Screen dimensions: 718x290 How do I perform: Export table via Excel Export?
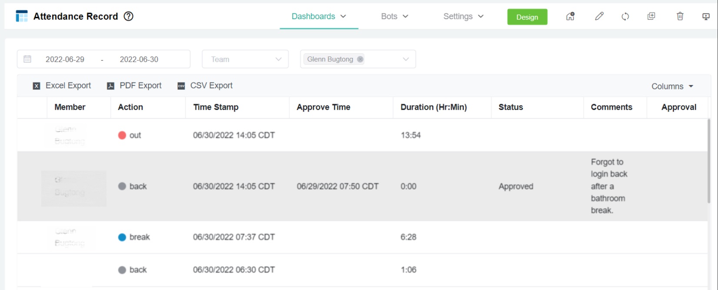point(62,86)
